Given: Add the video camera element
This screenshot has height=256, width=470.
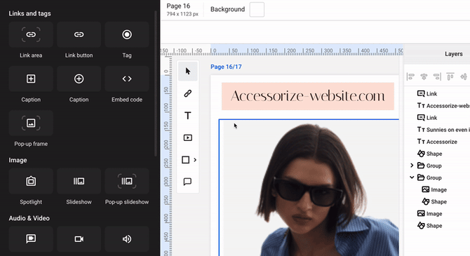Looking at the screenshot, I should click(x=79, y=239).
